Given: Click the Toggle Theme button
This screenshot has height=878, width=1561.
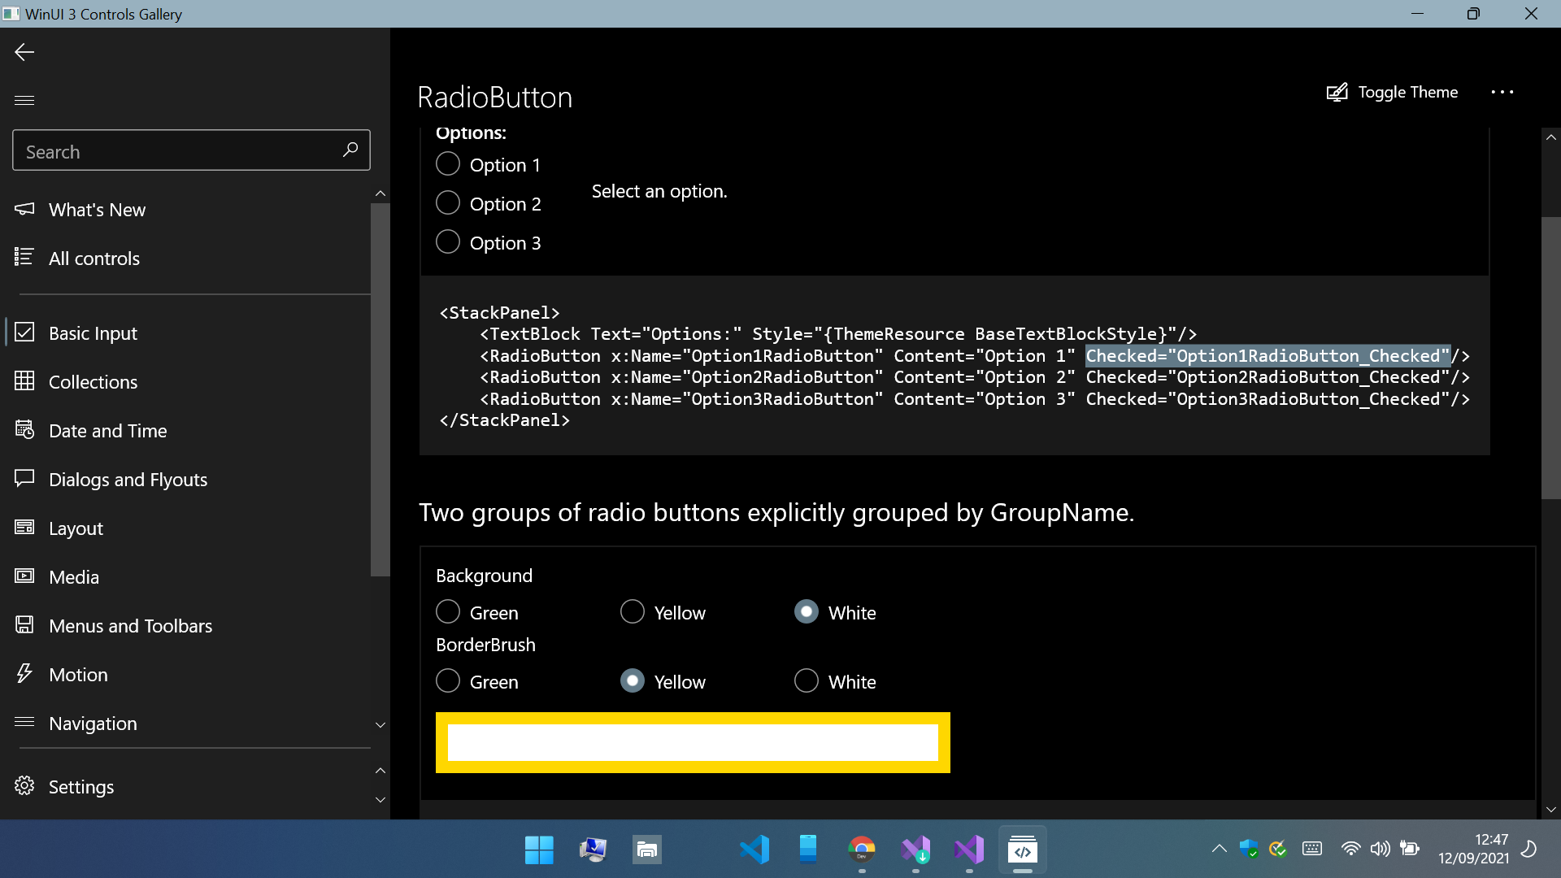Looking at the screenshot, I should pyautogui.click(x=1391, y=92).
